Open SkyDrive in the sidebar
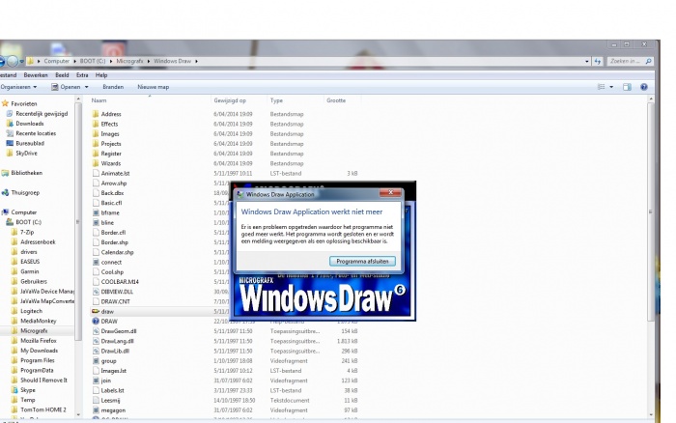 point(26,154)
